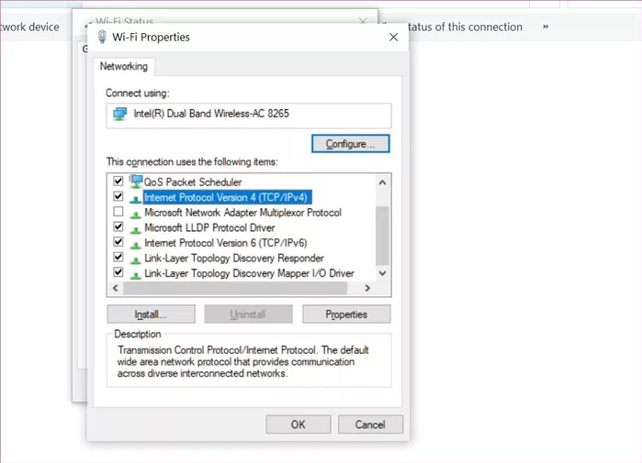The image size is (642, 463).
Task: Uncheck the QoS Packet Scheduler checkbox
Action: 118,181
